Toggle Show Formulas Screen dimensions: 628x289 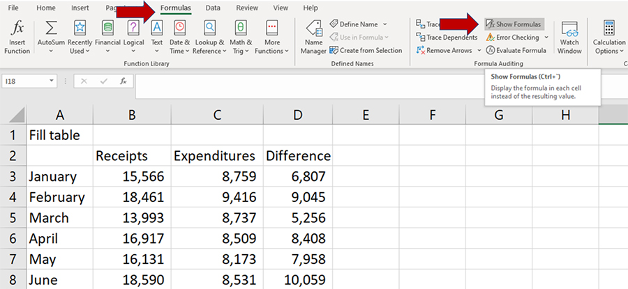(514, 24)
